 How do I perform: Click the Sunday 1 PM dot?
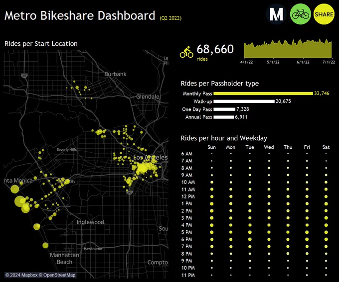point(212,204)
